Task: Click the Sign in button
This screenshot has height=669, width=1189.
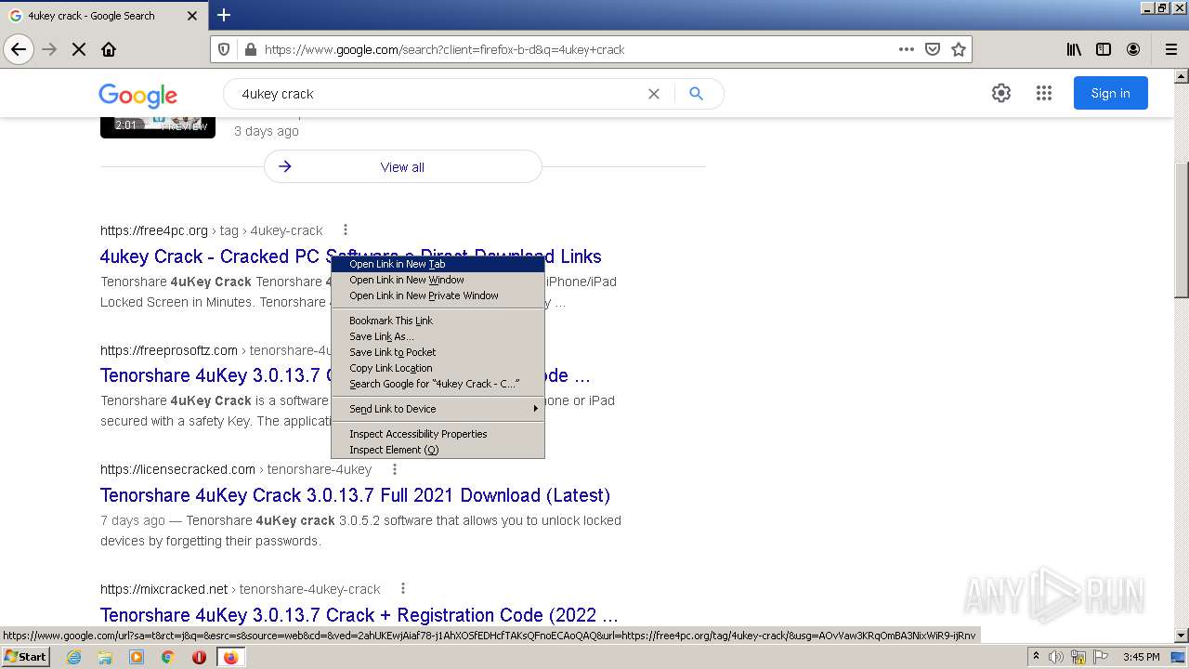Action: [1111, 93]
